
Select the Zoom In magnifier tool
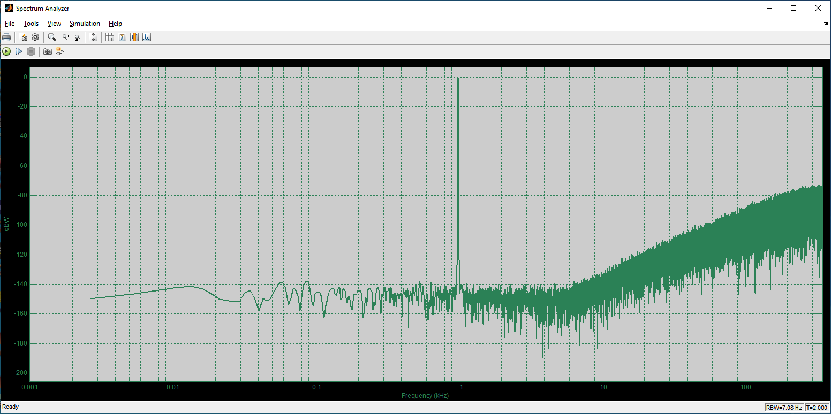click(x=52, y=37)
